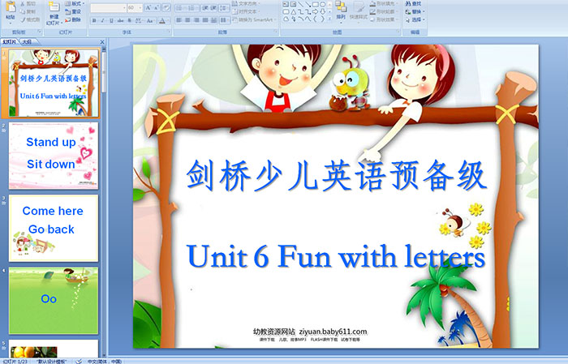
Task: Clear all formatting icon in font group
Action: point(166,7)
